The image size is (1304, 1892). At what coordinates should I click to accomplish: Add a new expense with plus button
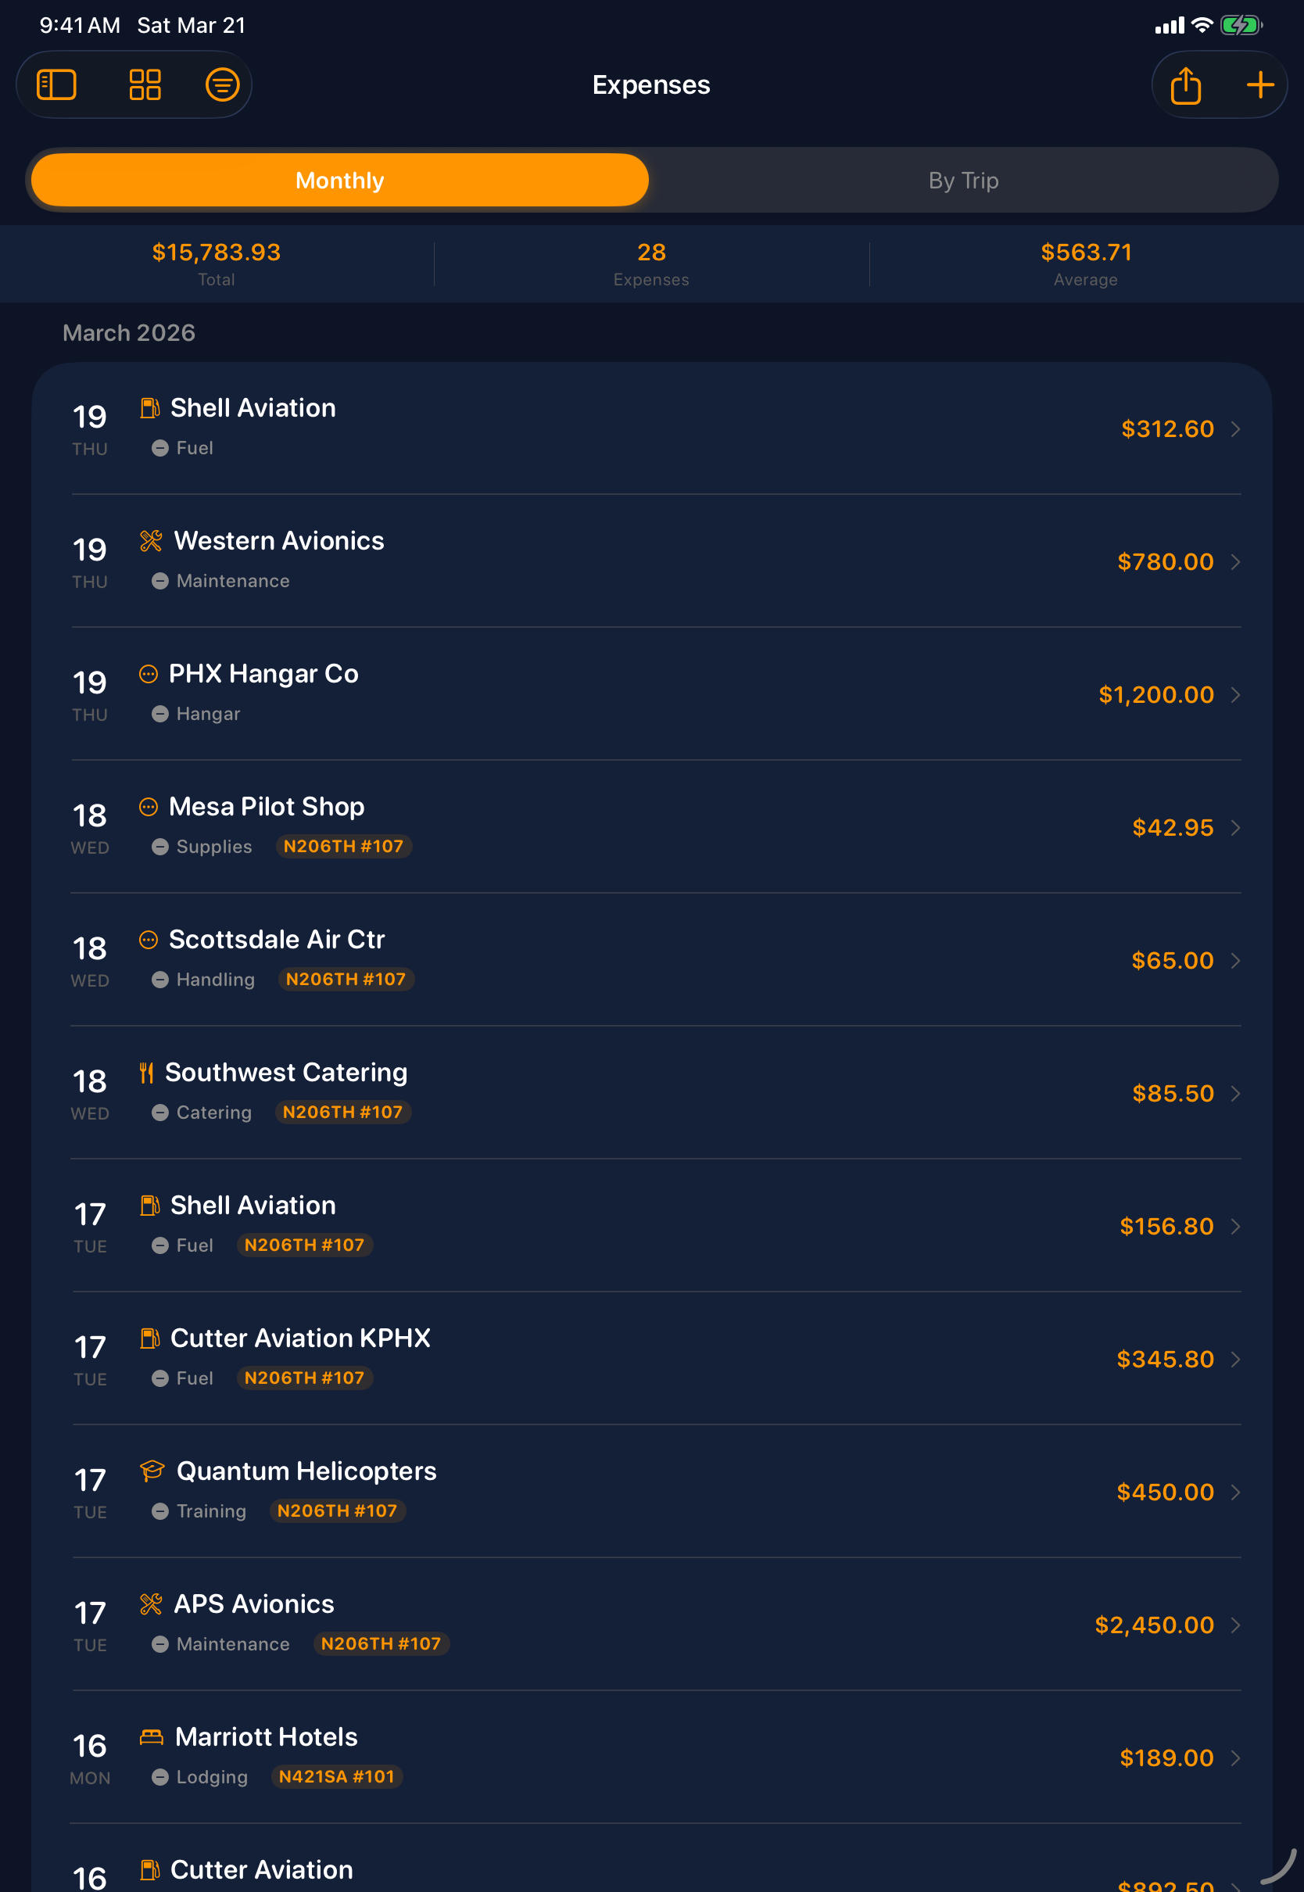(x=1260, y=84)
